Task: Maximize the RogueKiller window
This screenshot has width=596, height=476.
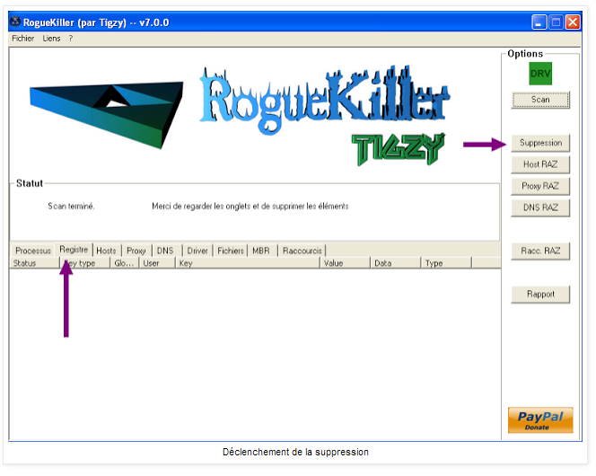Action: click(556, 22)
